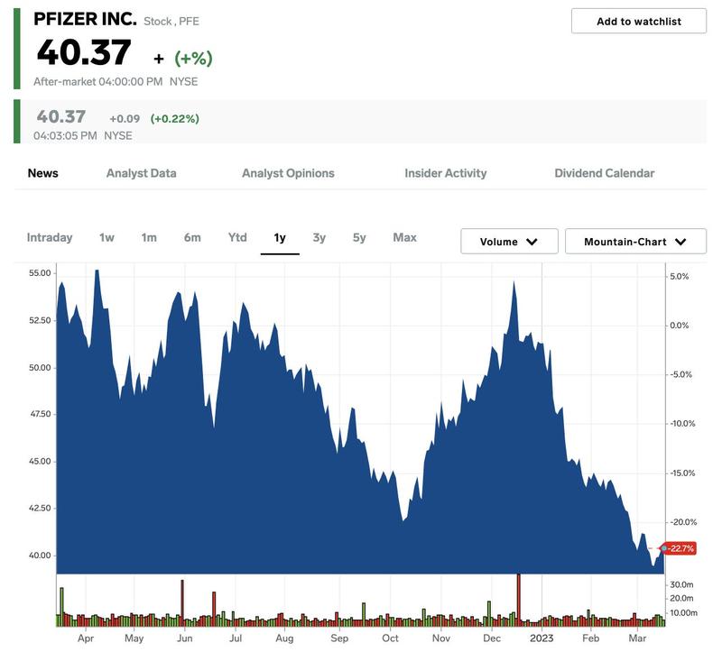Screen dimensions: 722x661
Task: Click the 52.50 price axis label
Action: tap(40, 321)
